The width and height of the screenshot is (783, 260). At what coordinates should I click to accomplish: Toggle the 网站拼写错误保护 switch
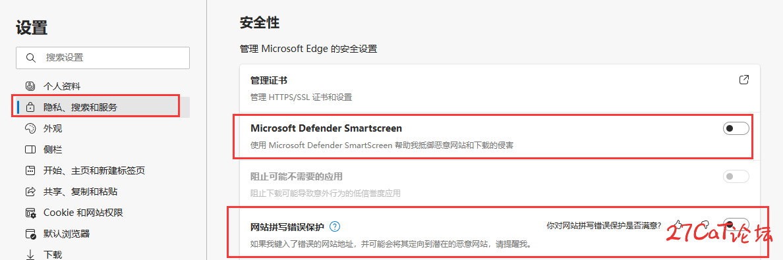pos(736,224)
